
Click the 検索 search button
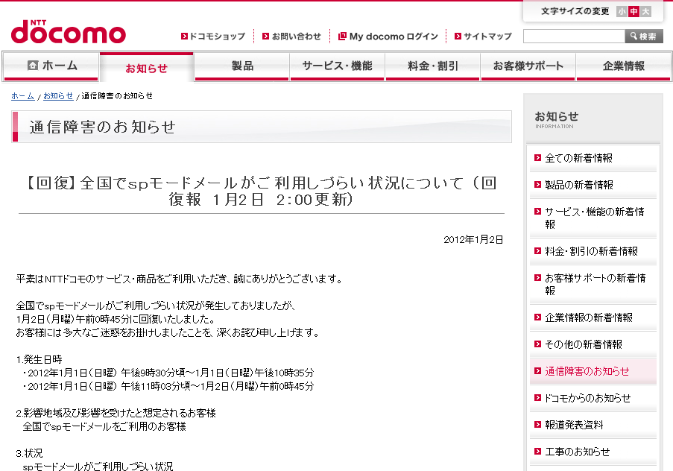(x=644, y=37)
